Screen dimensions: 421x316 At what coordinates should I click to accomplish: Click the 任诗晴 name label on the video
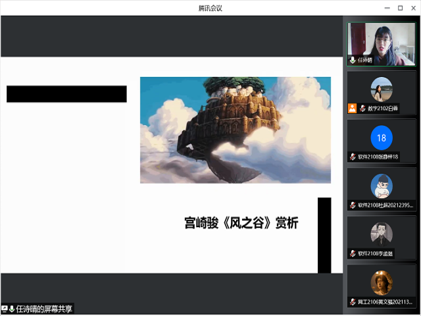364,61
